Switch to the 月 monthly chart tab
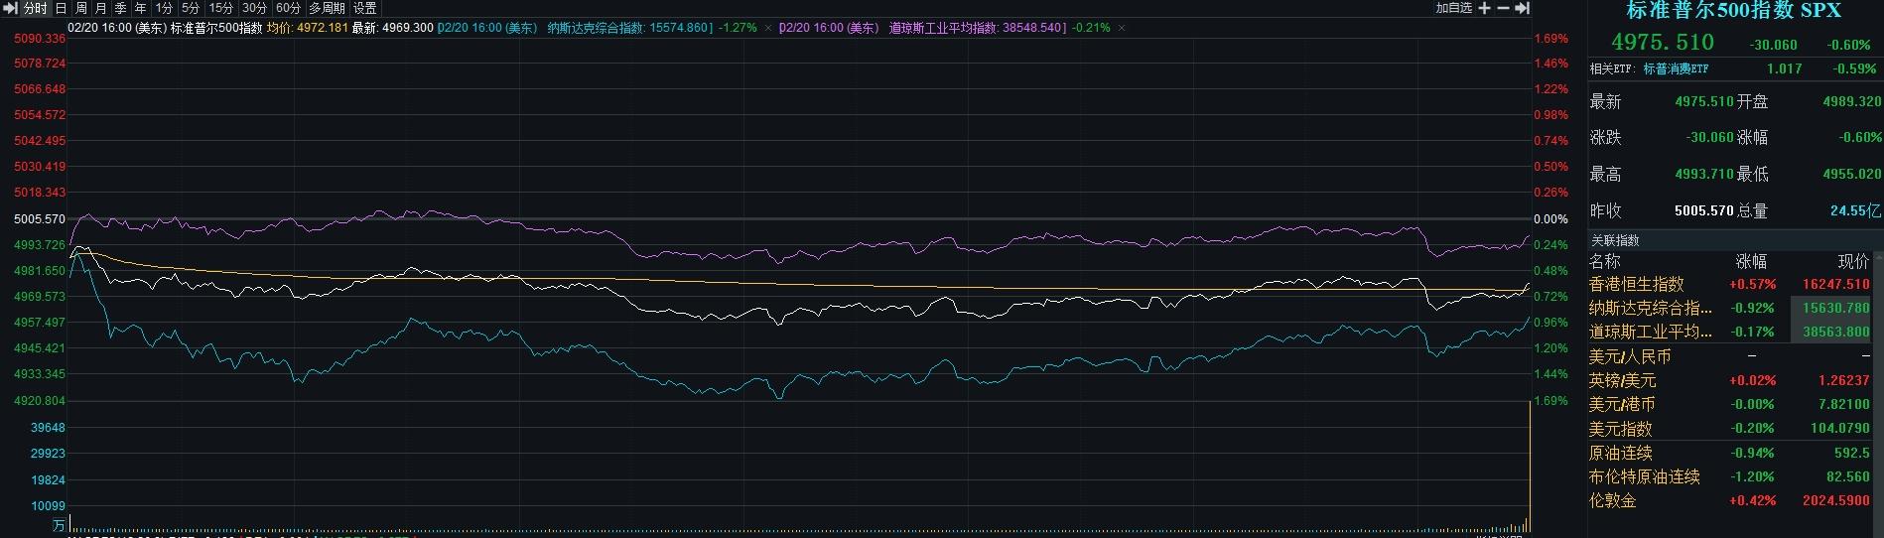Image resolution: width=1884 pixels, height=538 pixels. click(x=101, y=8)
